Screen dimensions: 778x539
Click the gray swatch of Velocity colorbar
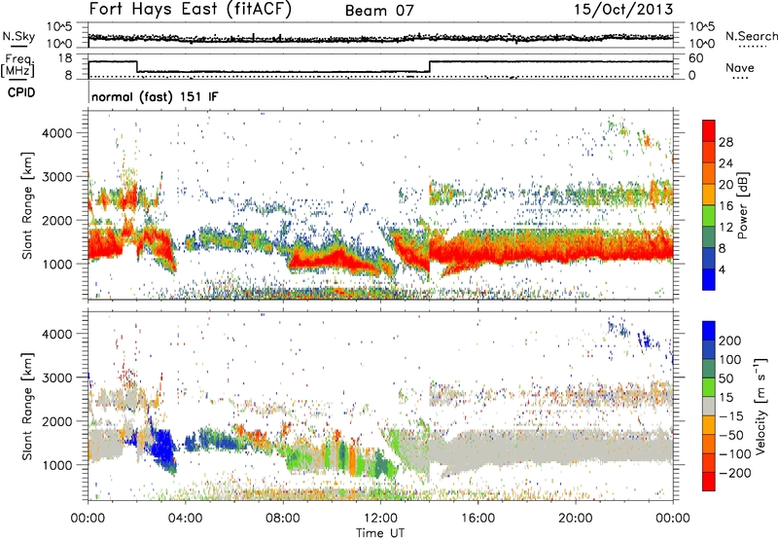coord(709,406)
